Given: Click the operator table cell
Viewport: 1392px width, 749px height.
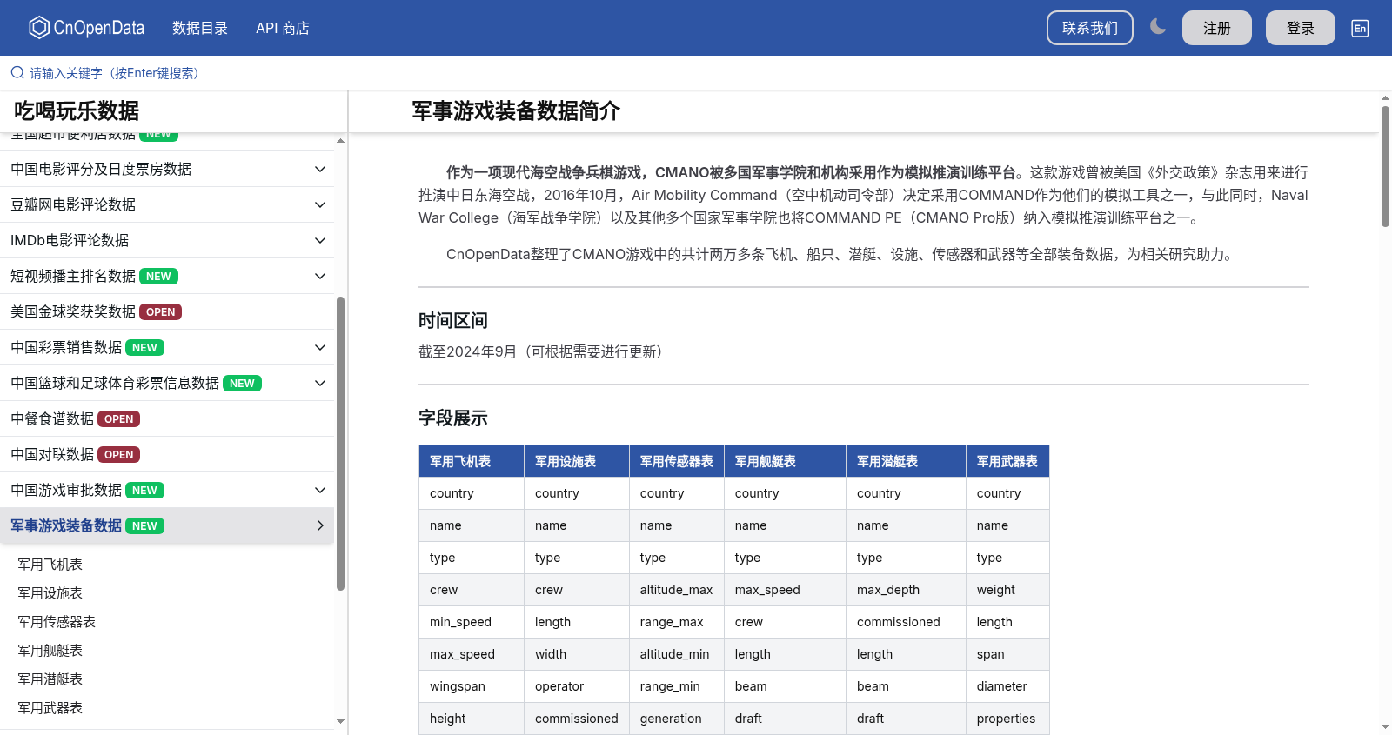Looking at the screenshot, I should pyautogui.click(x=577, y=686).
